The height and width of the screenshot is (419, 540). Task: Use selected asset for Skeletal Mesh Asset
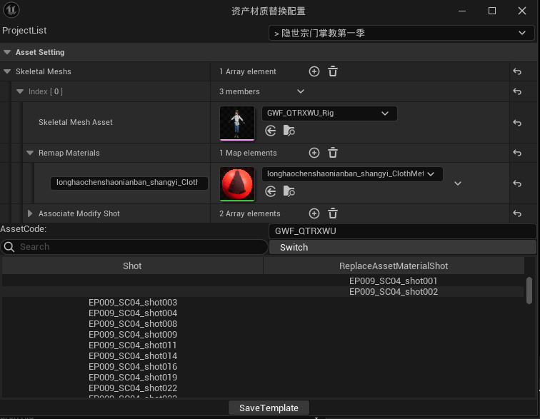click(270, 131)
